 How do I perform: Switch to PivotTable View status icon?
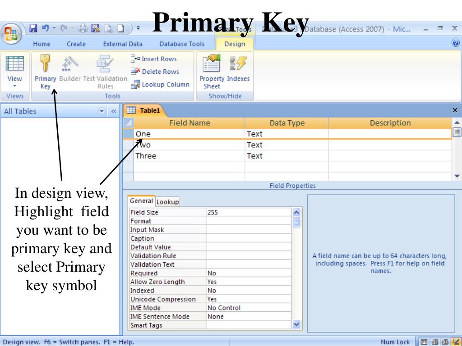tap(435, 342)
